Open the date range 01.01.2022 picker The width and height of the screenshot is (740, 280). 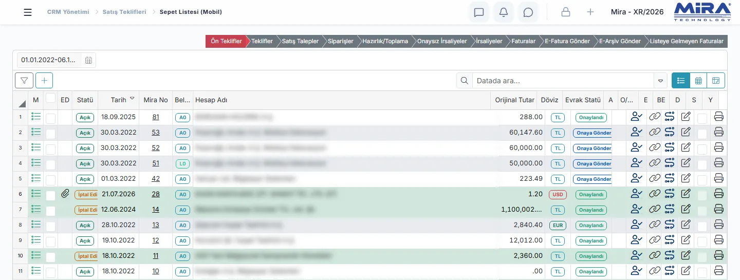tap(49, 60)
